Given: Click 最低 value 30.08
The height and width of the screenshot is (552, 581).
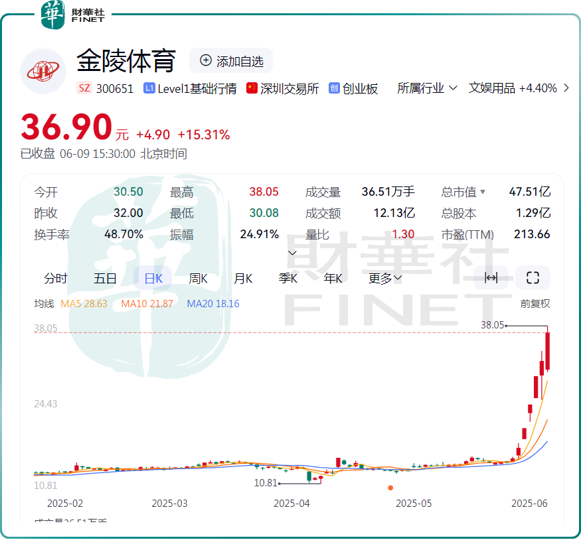Looking at the screenshot, I should pyautogui.click(x=264, y=213).
